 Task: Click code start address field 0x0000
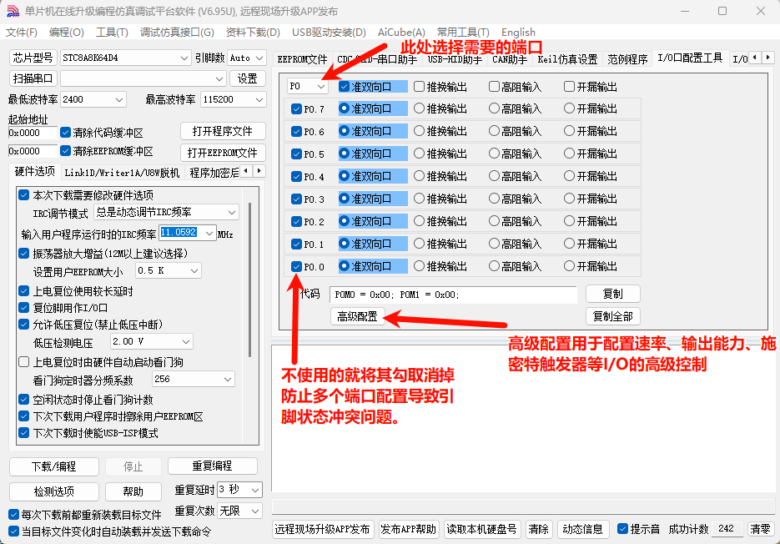[x=33, y=133]
